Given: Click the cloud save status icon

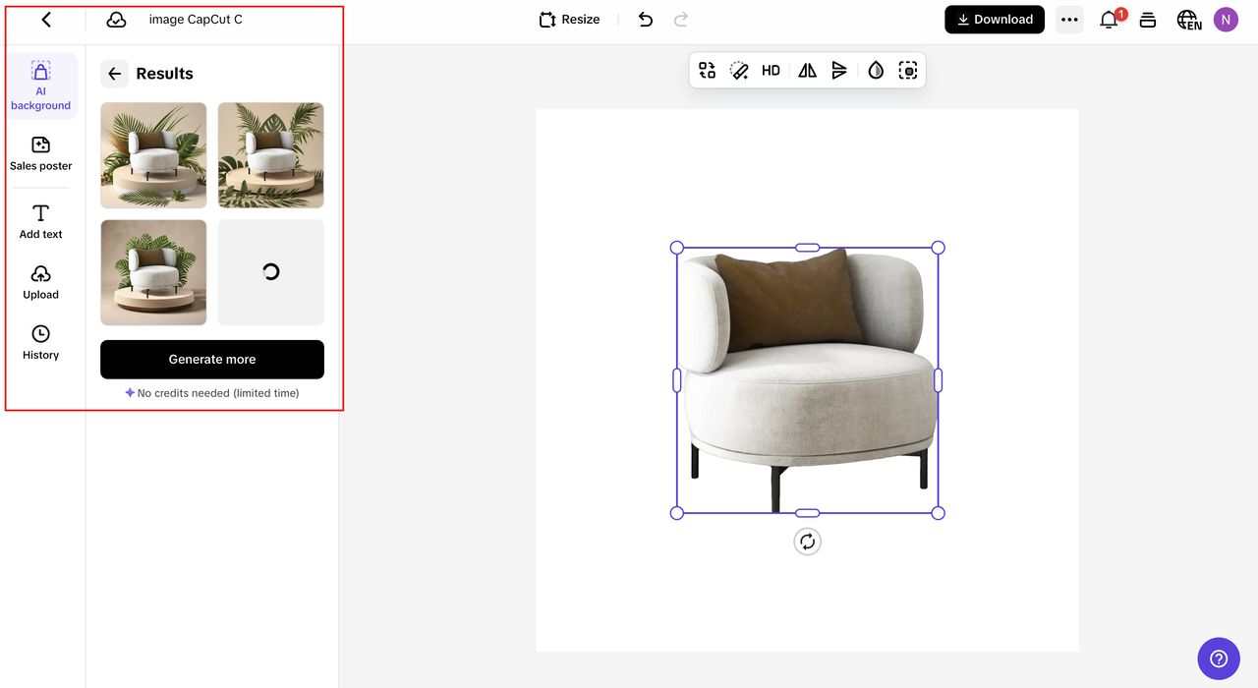Looking at the screenshot, I should click(116, 20).
